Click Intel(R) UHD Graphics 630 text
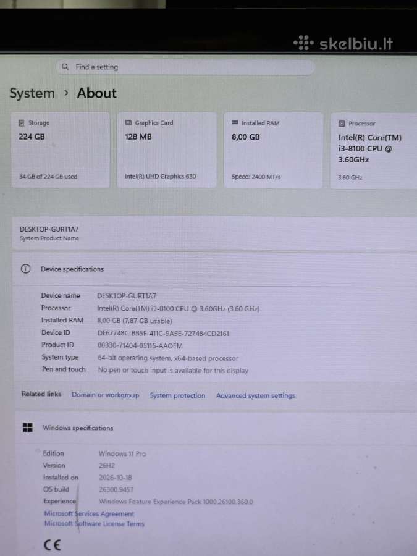 [x=160, y=176]
